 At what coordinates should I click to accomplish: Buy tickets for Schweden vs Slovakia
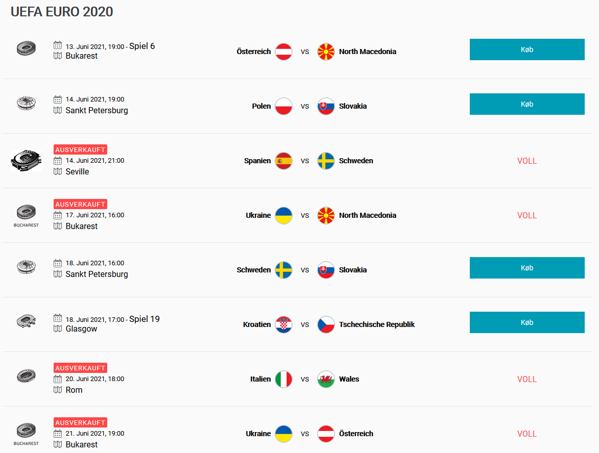pyautogui.click(x=526, y=268)
